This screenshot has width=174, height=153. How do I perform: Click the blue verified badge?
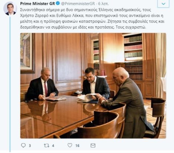(58, 3)
